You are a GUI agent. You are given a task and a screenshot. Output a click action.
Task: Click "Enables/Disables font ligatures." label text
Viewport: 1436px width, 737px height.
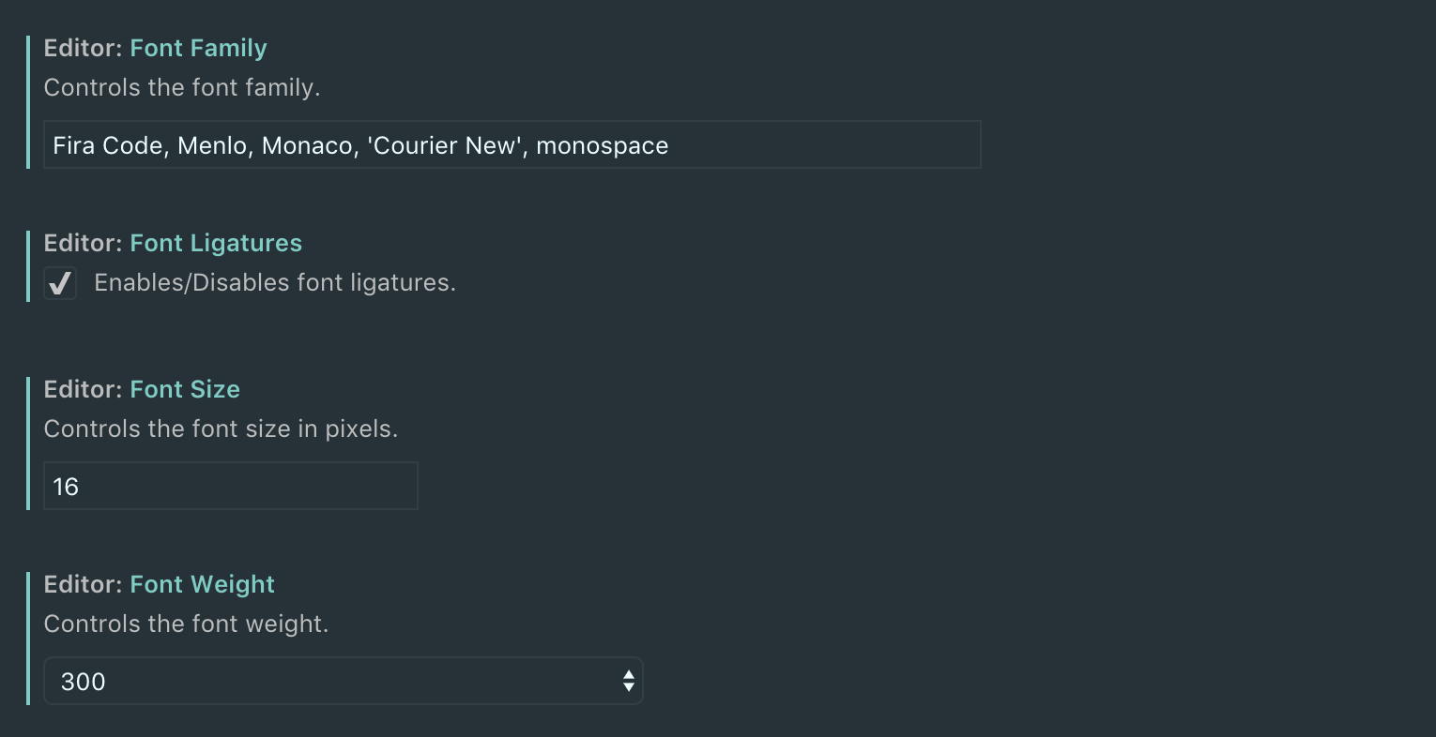tap(275, 283)
